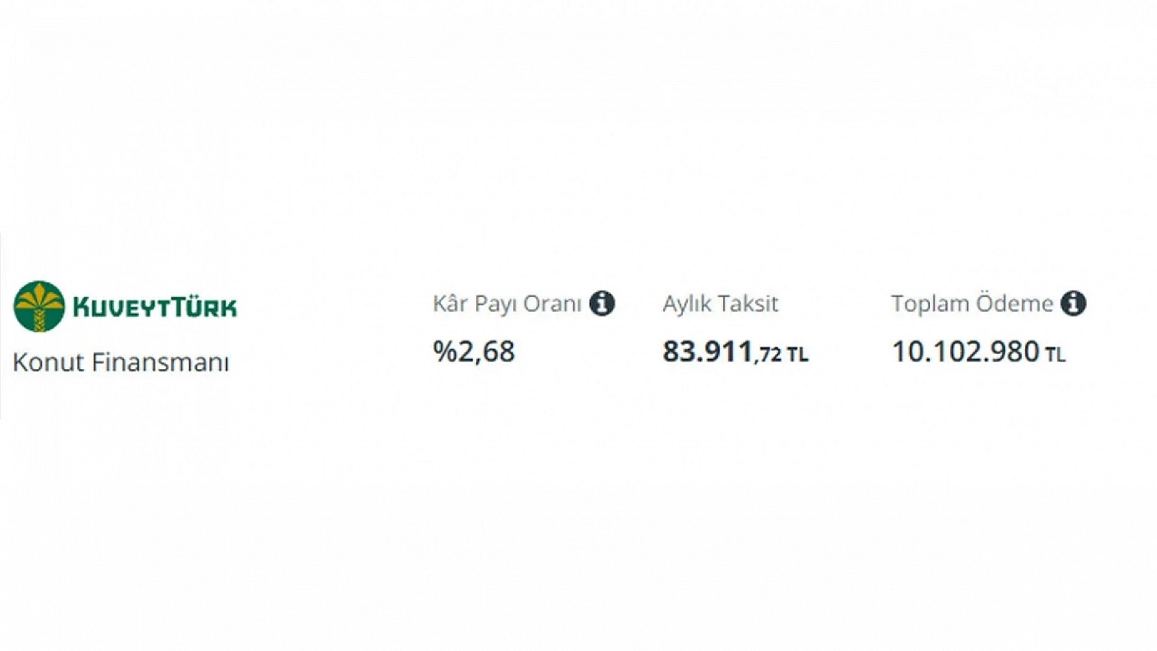Click TL unit after the monthly installment

click(x=798, y=355)
